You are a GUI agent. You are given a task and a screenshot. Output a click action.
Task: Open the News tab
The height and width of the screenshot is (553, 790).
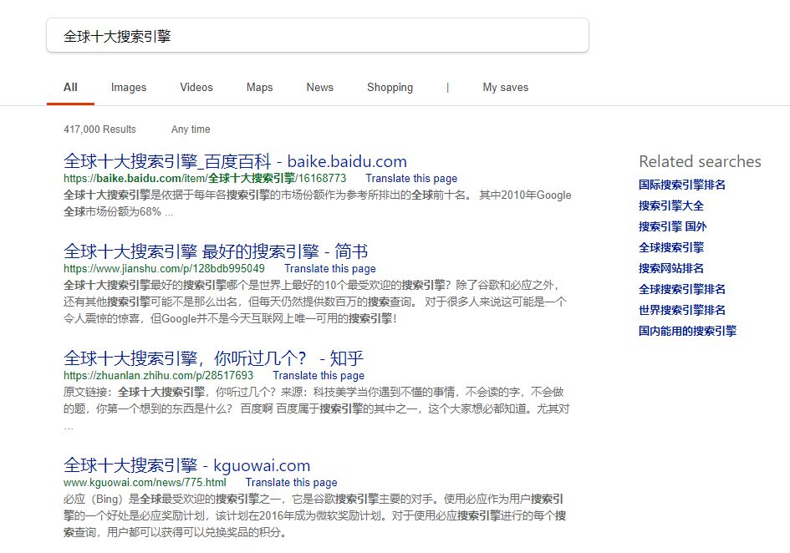point(320,87)
